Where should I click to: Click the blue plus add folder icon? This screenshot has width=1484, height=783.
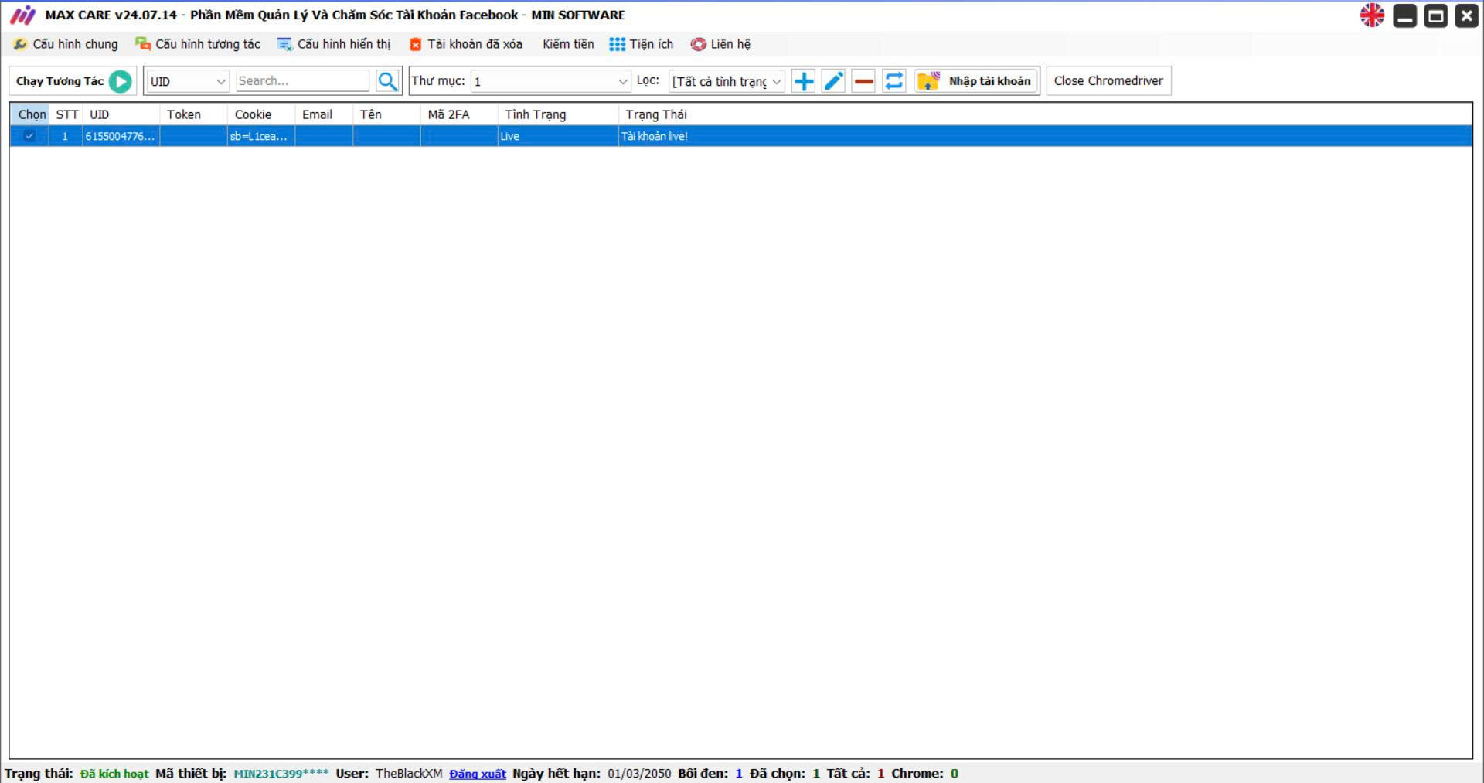[804, 81]
